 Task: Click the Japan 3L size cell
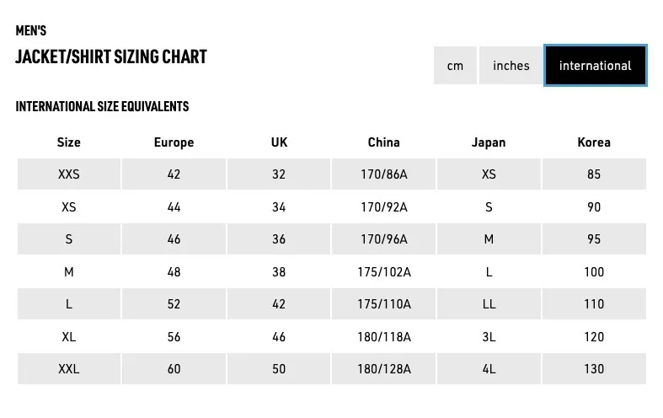489,337
